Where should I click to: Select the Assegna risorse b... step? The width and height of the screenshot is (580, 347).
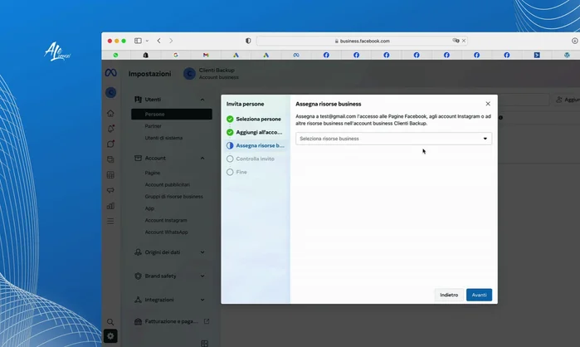[256, 145]
